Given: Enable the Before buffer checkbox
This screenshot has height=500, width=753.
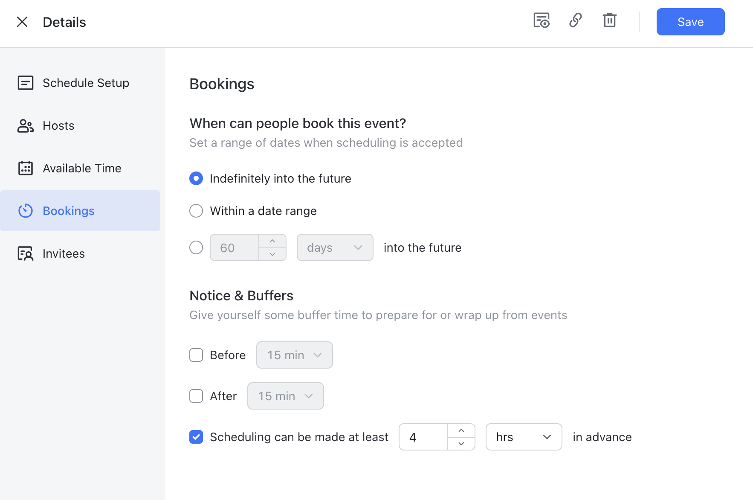Looking at the screenshot, I should tap(196, 355).
